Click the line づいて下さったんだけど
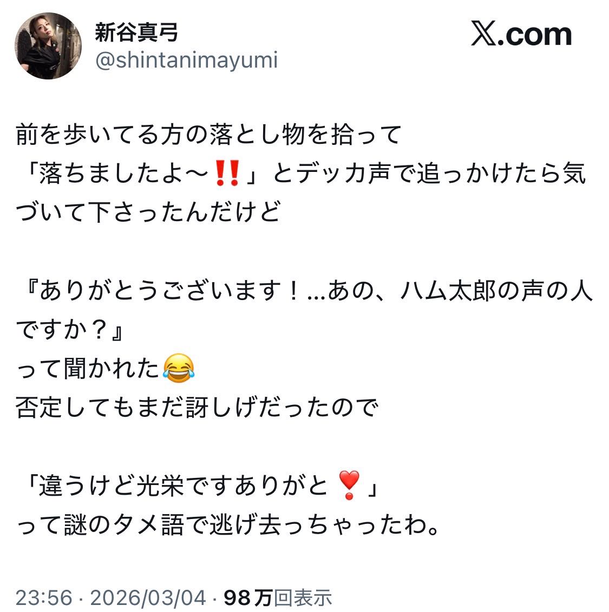This screenshot has width=609, height=612. pyautogui.click(x=148, y=212)
